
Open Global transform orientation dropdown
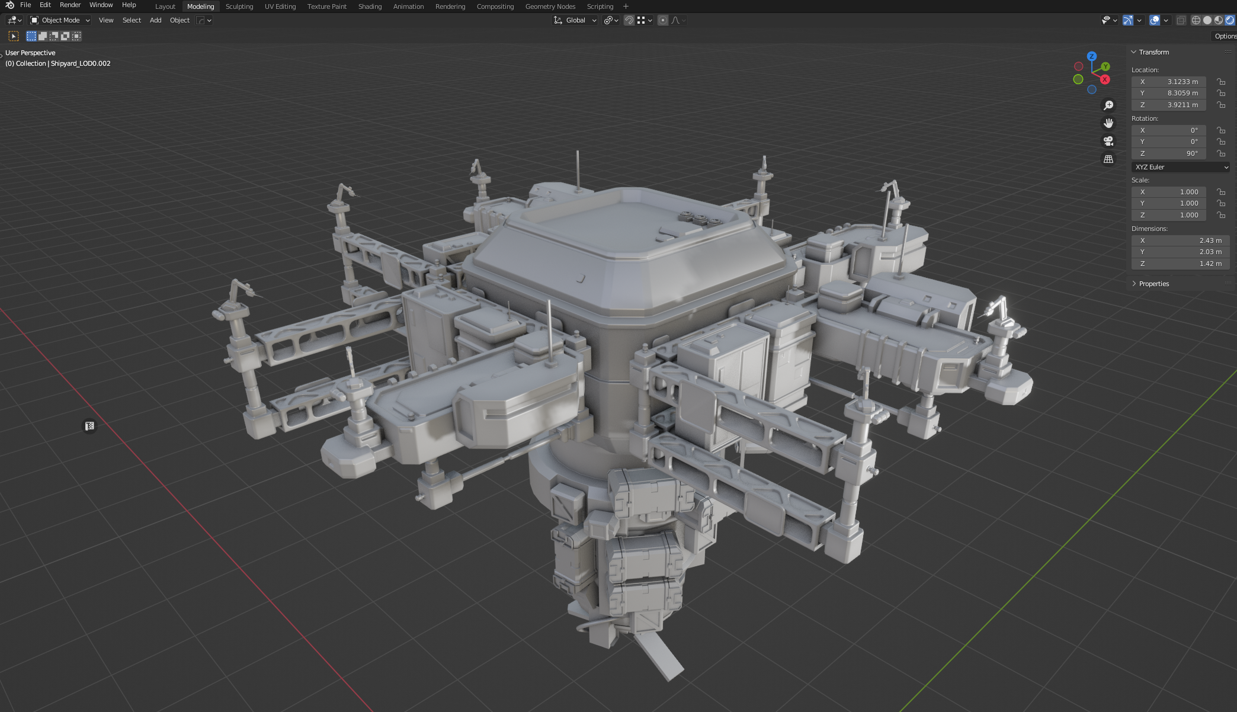pos(575,20)
